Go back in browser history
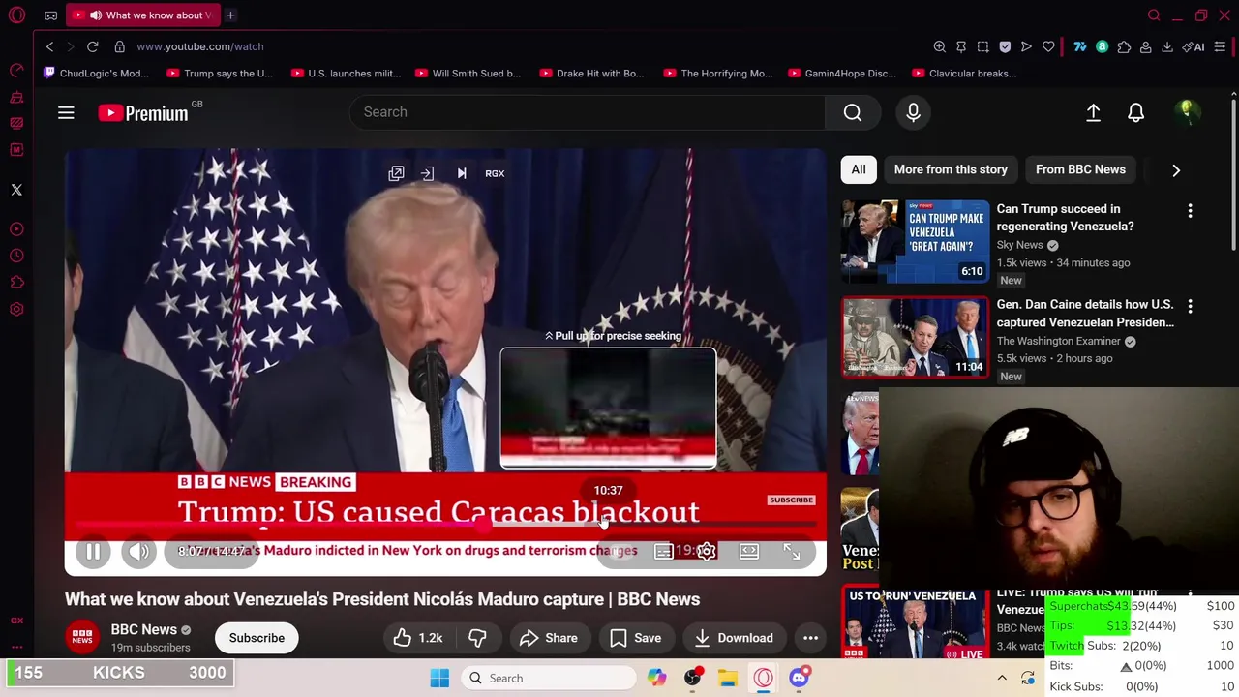This screenshot has width=1239, height=697. pos(50,46)
